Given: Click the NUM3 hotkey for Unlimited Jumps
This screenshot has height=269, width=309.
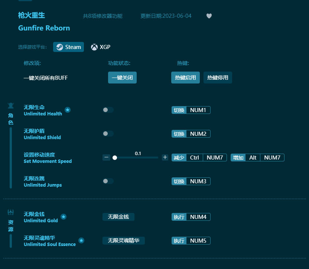Looking at the screenshot, I should 198,181.
